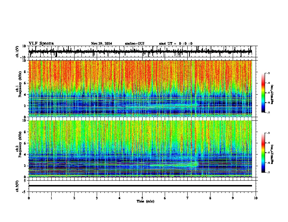Click time axis tick label "7"
Screen dimensions: 288x222
coord(188,198)
